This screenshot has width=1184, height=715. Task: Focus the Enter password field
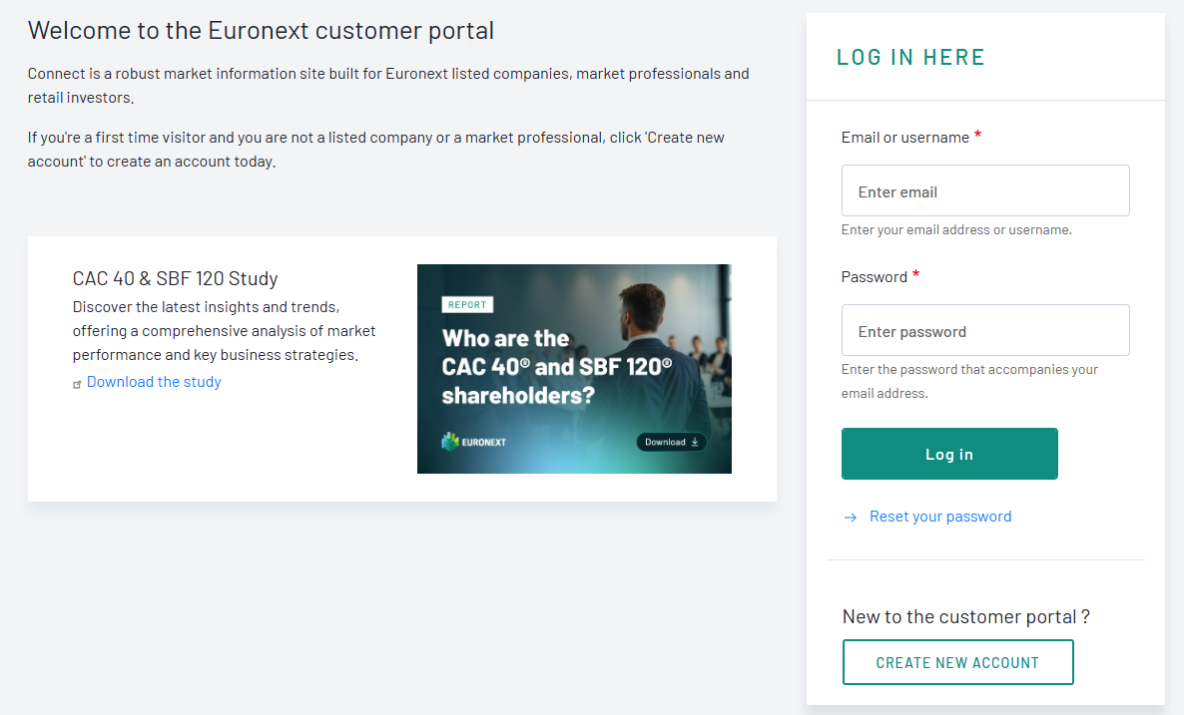pyautogui.click(x=985, y=330)
